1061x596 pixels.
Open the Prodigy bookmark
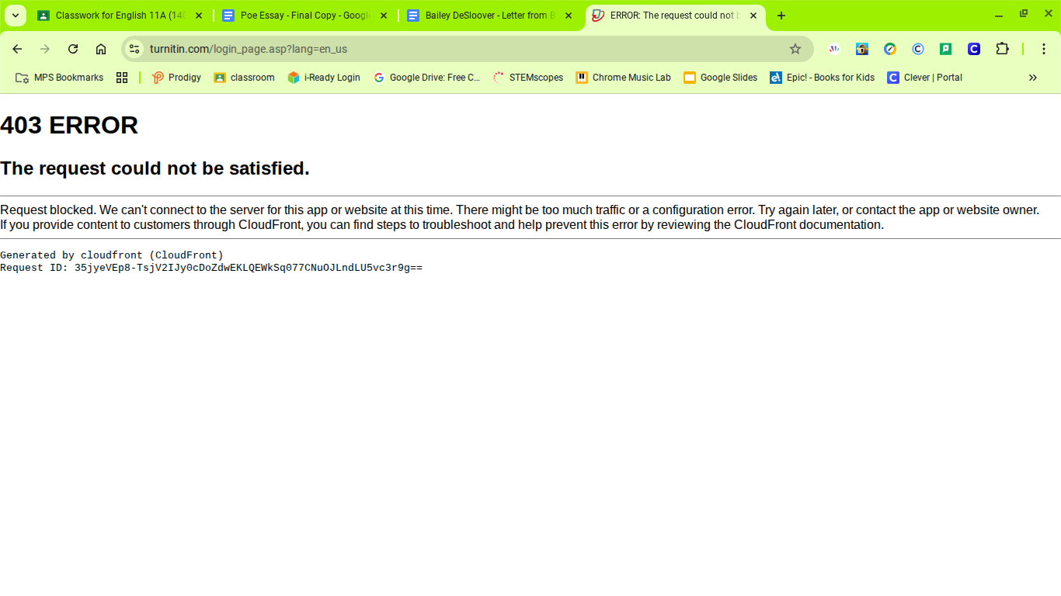point(176,78)
